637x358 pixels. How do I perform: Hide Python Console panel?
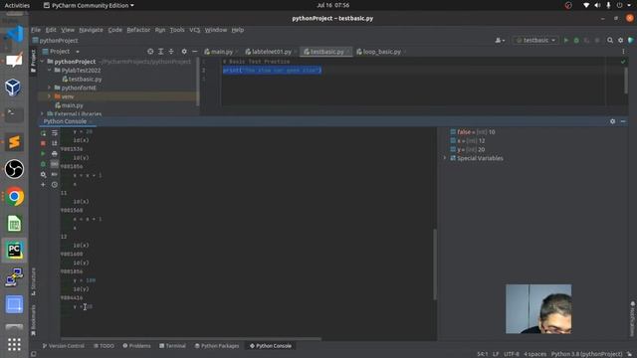[x=623, y=121]
